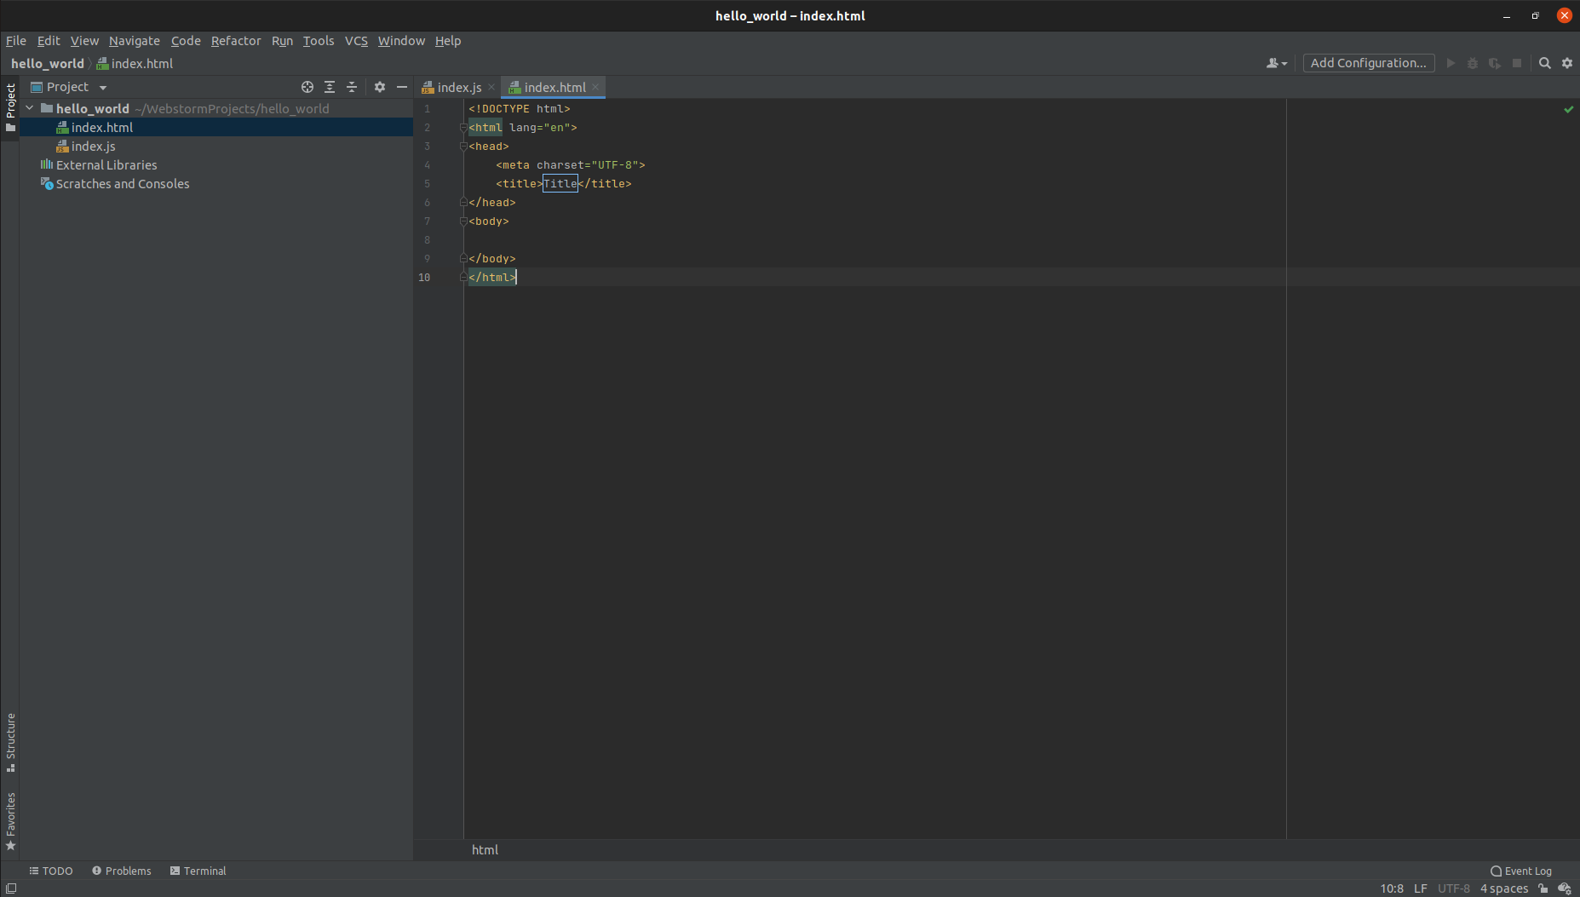
Task: Select Opened File in the Project toolbar
Action: pos(307,86)
